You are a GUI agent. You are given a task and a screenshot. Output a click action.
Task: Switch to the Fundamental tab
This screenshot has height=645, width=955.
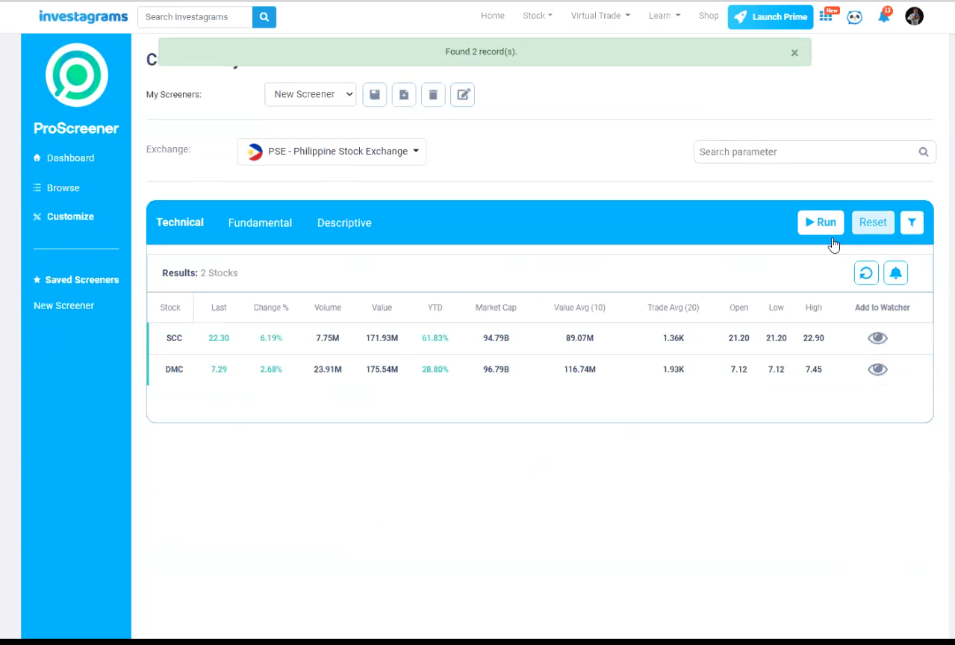(x=260, y=223)
